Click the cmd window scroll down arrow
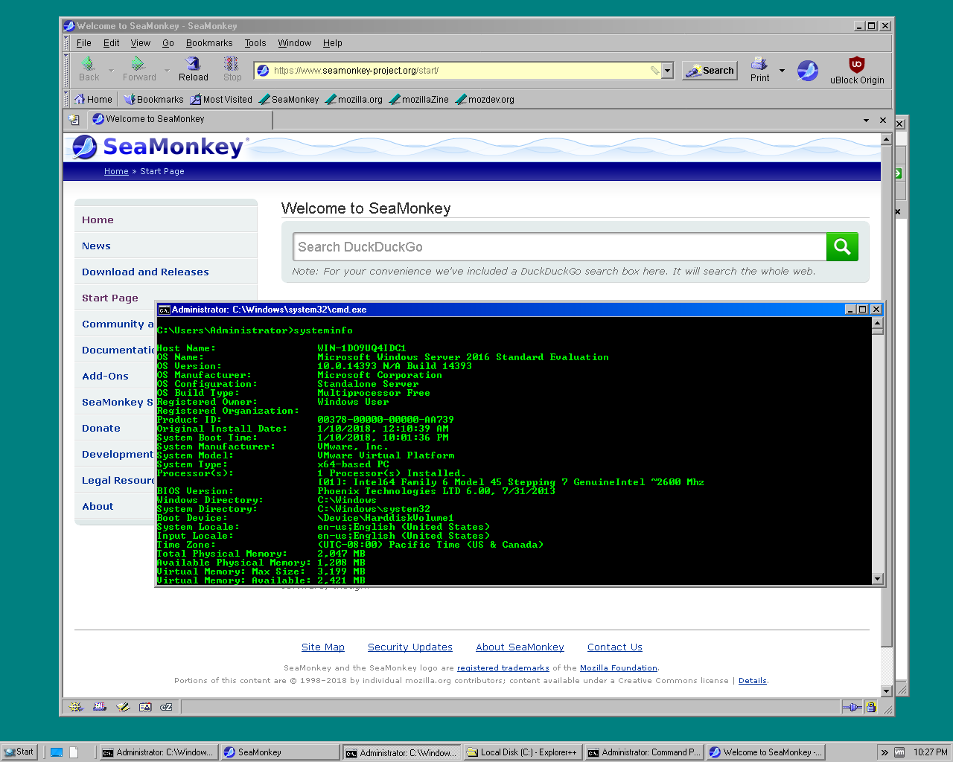Viewport: 953px width, 762px height. point(877,579)
